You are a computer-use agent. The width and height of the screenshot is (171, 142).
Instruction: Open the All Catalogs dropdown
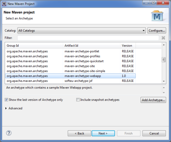[82, 30]
